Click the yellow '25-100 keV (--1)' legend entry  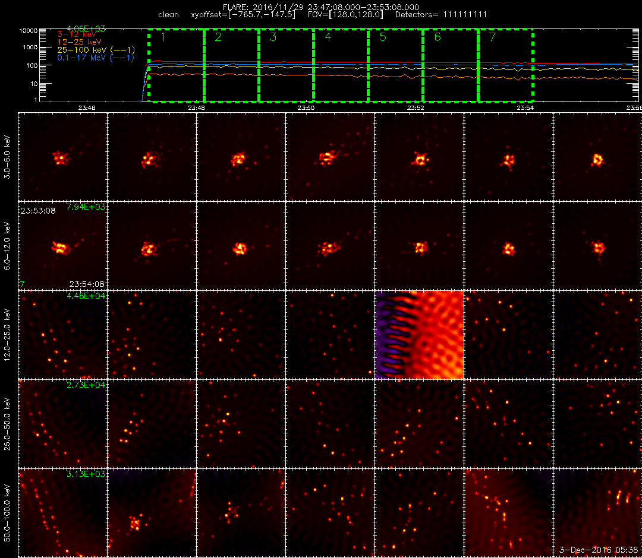(x=96, y=50)
